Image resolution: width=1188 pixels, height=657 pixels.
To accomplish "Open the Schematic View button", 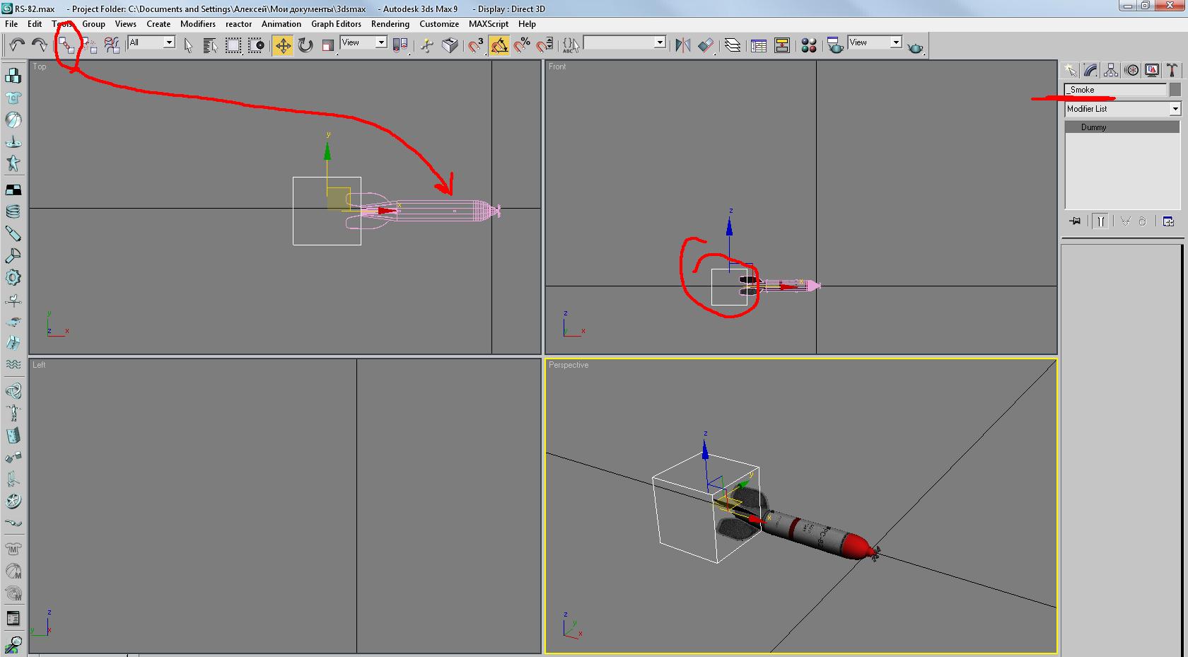I will point(782,45).
